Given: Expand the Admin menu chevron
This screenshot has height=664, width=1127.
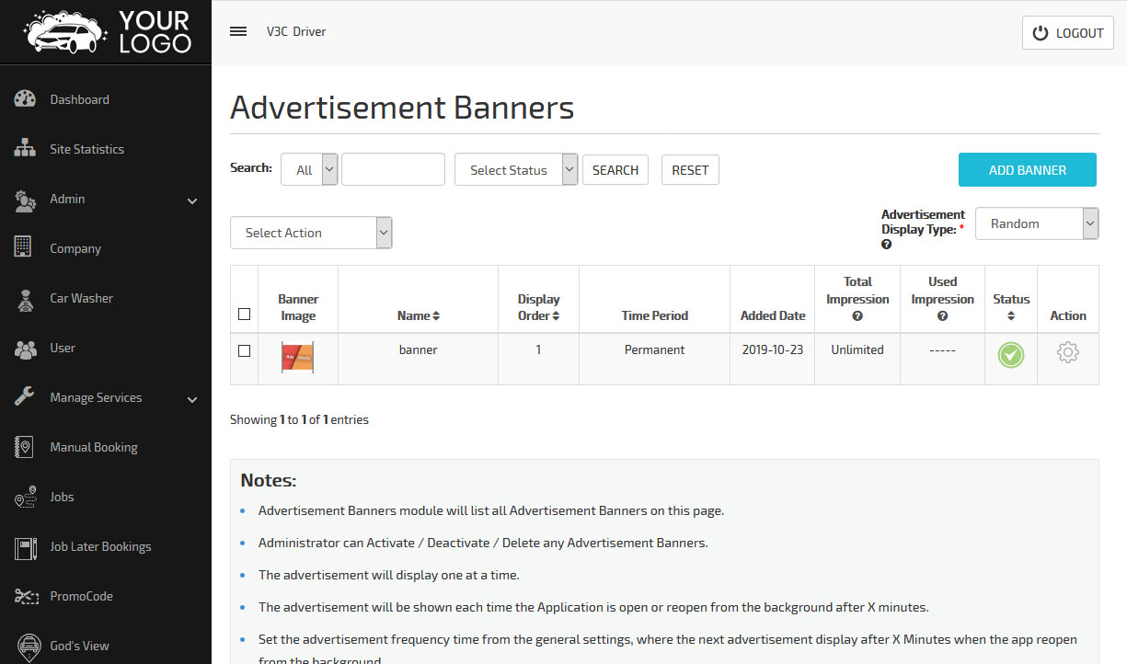Looking at the screenshot, I should [192, 200].
